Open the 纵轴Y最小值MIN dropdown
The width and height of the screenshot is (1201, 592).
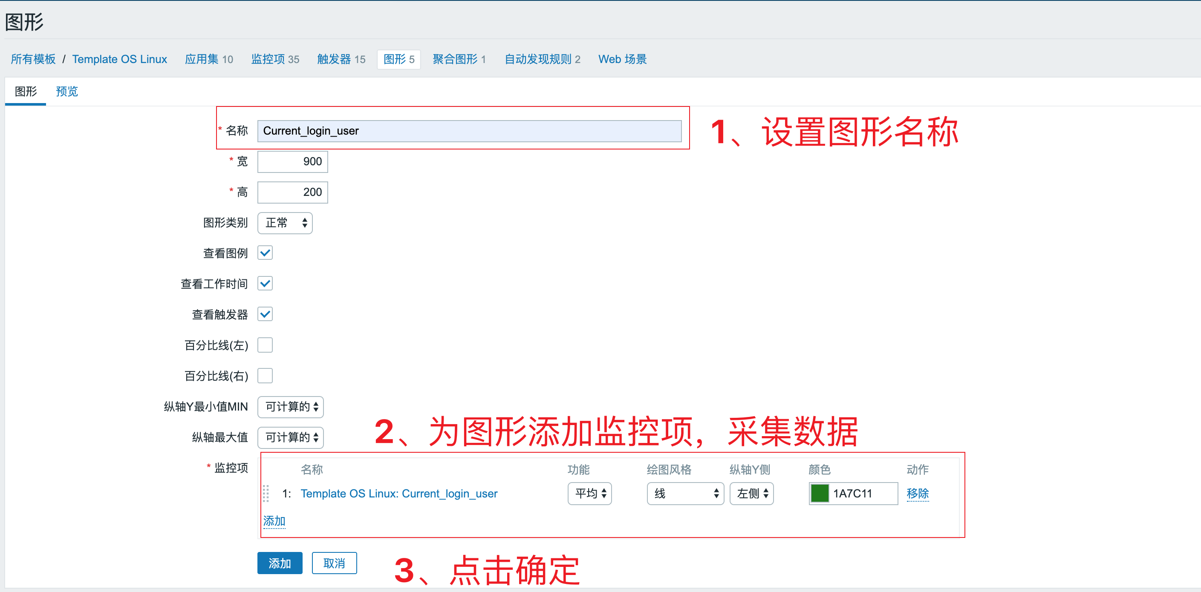290,407
